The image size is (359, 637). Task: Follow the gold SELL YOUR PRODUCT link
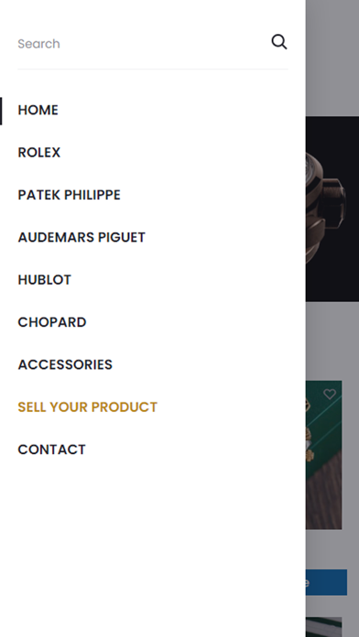87,407
